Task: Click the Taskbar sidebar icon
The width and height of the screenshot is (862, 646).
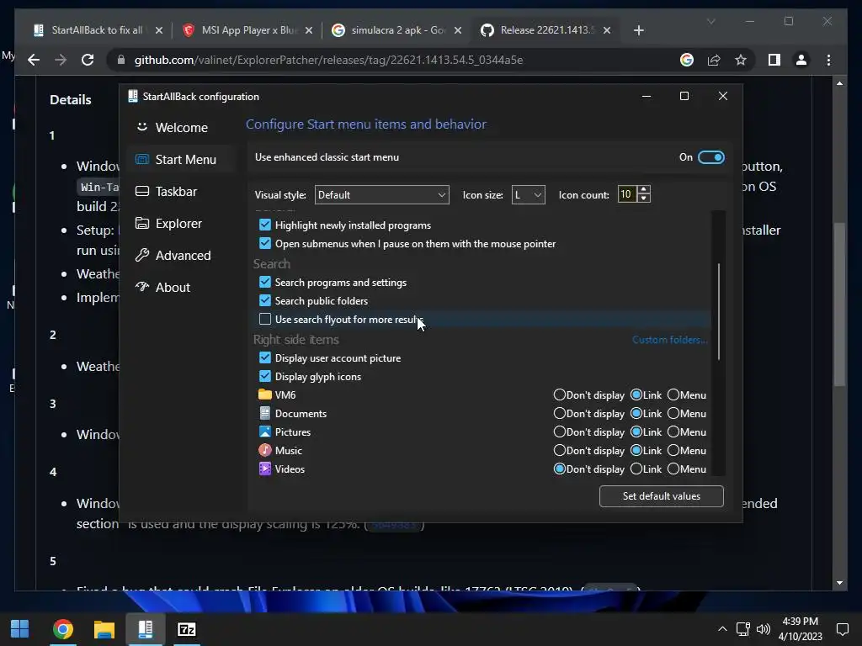Action: 141,191
